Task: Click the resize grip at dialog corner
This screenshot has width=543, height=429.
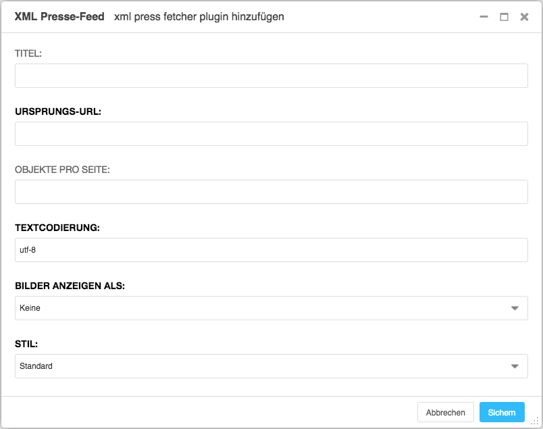Action: point(534,422)
